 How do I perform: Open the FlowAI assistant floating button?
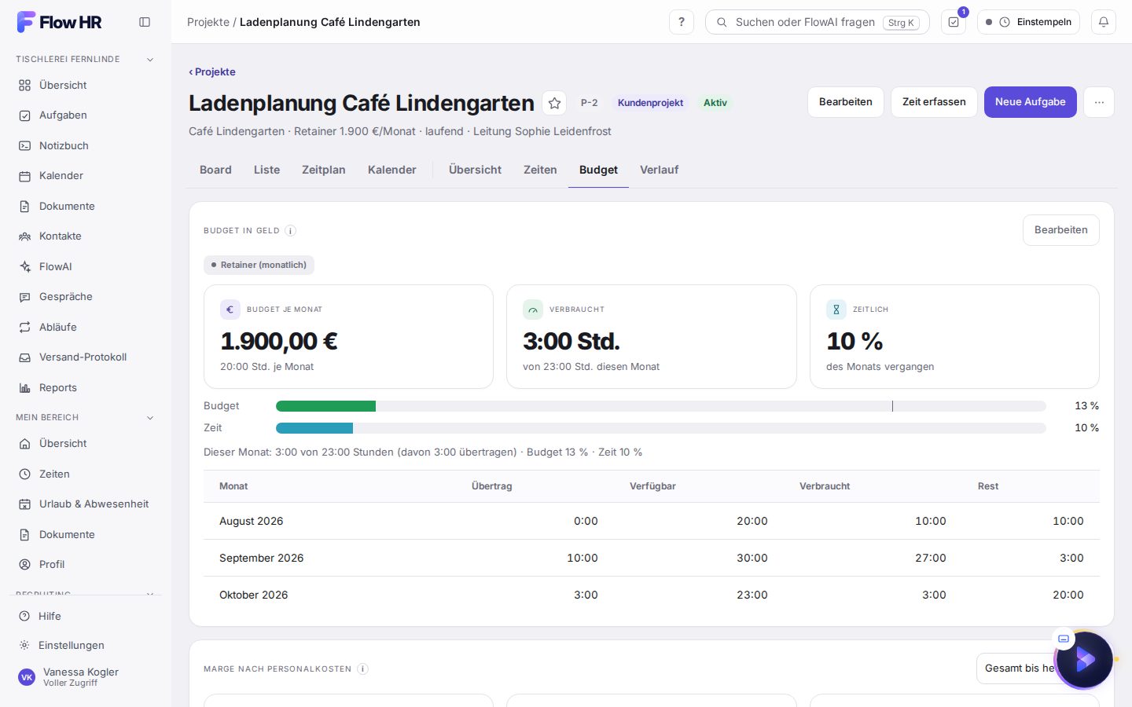pyautogui.click(x=1085, y=660)
